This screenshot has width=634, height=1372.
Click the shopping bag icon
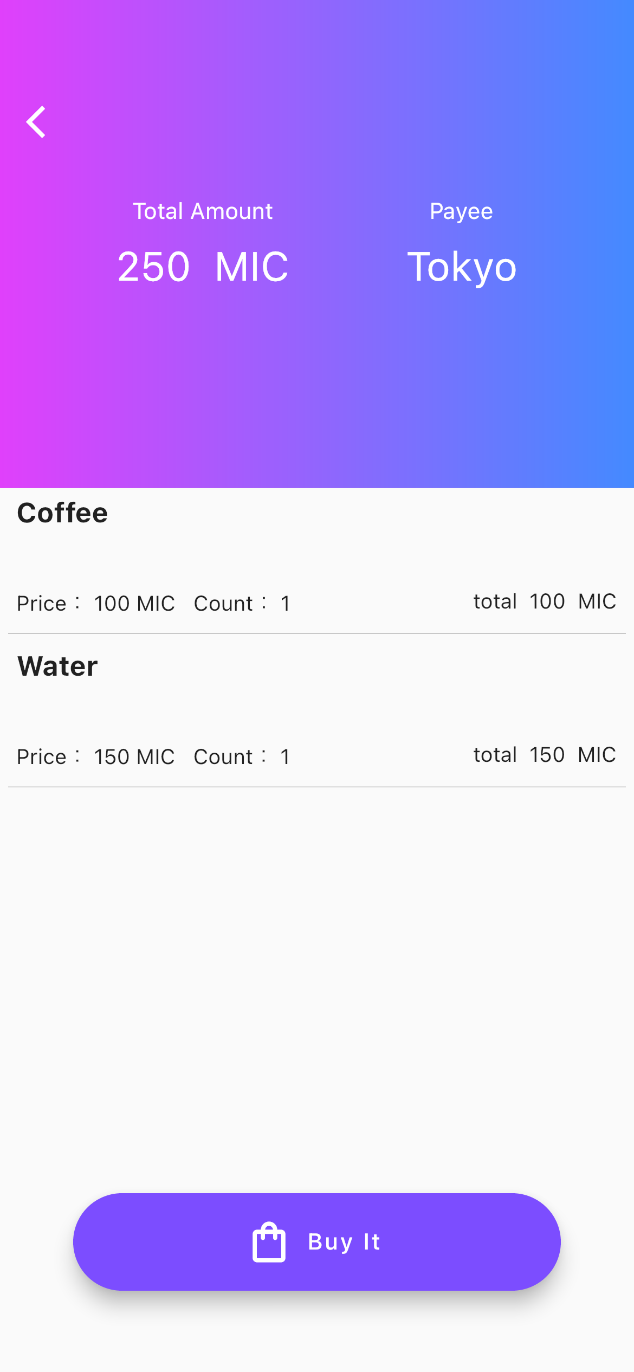point(269,1242)
